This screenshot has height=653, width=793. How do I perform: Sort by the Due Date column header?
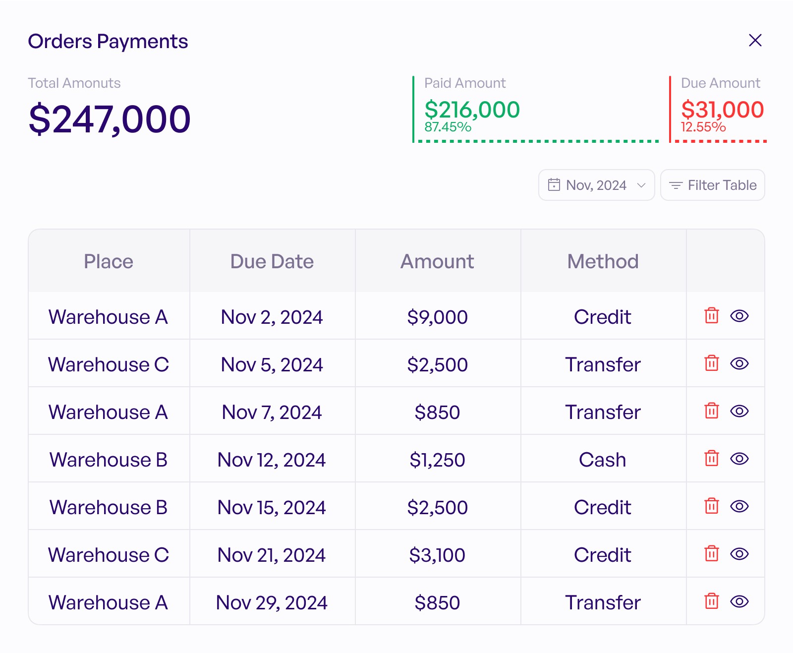click(x=272, y=261)
